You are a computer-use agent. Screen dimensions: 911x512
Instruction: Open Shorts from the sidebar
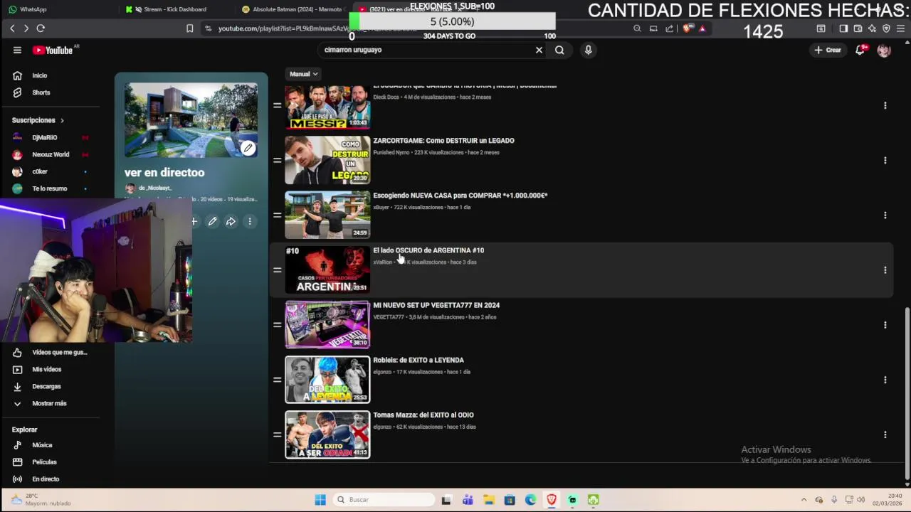pos(41,92)
